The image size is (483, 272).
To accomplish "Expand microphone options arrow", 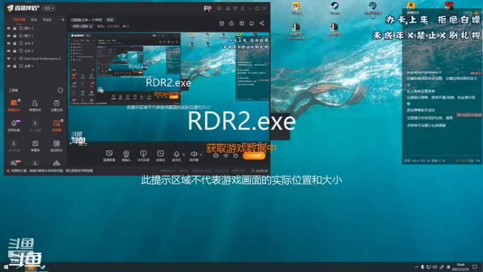I will click(x=184, y=155).
